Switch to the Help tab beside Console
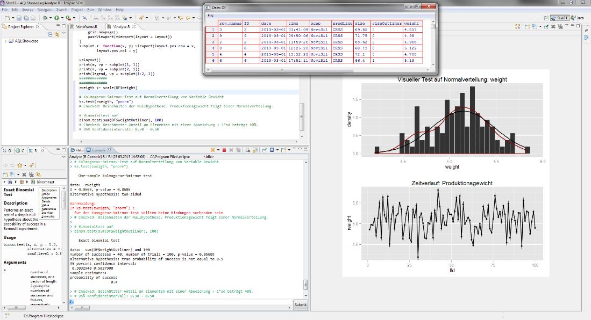The image size is (591, 320). click(77, 150)
